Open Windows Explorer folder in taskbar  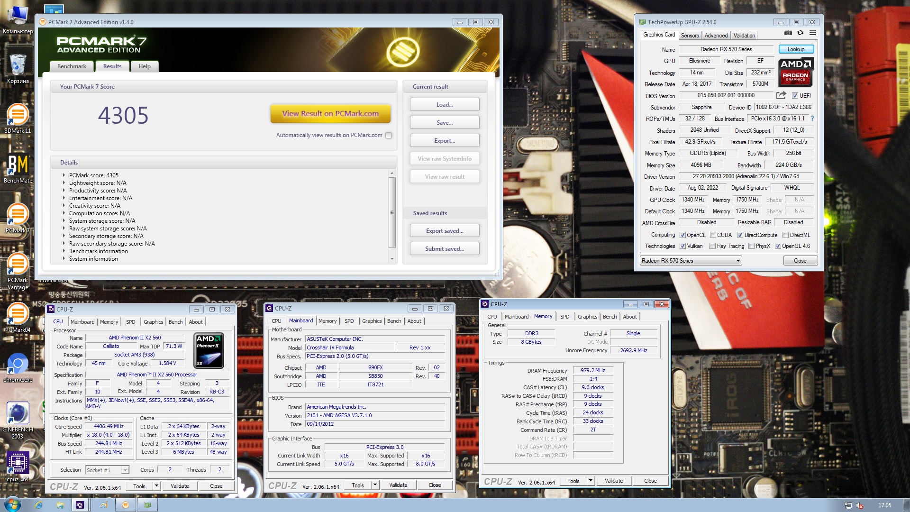[x=60, y=505]
